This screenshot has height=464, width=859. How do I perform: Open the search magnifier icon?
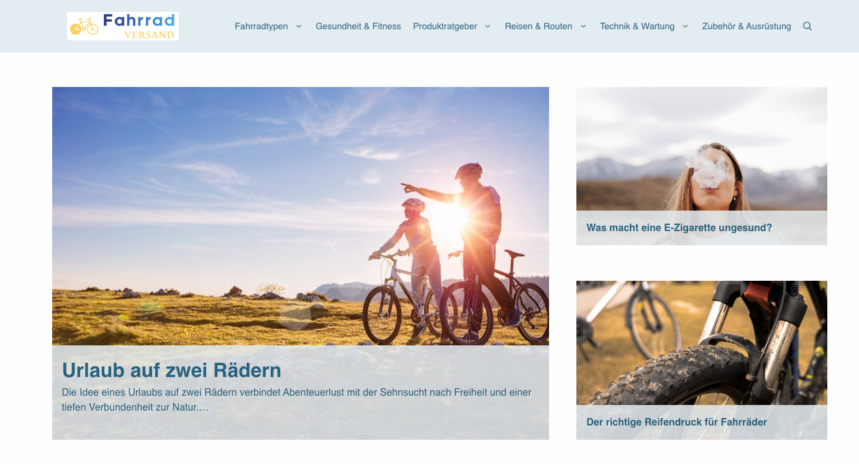pyautogui.click(x=807, y=26)
